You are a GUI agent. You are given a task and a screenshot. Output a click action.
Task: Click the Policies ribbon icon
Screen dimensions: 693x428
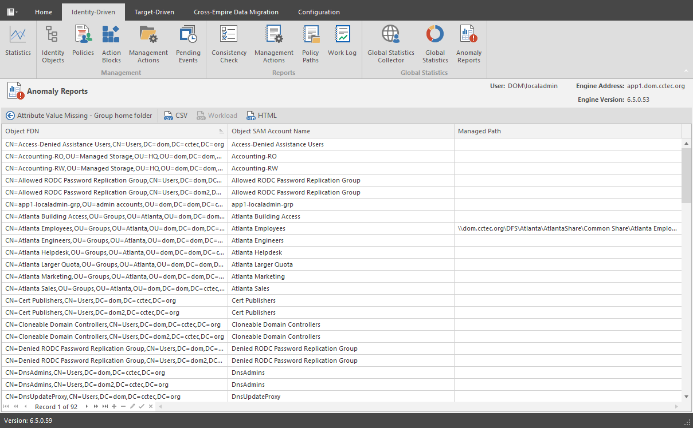click(83, 42)
